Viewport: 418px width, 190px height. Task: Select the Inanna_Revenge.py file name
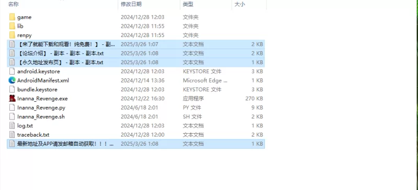[x=41, y=108]
